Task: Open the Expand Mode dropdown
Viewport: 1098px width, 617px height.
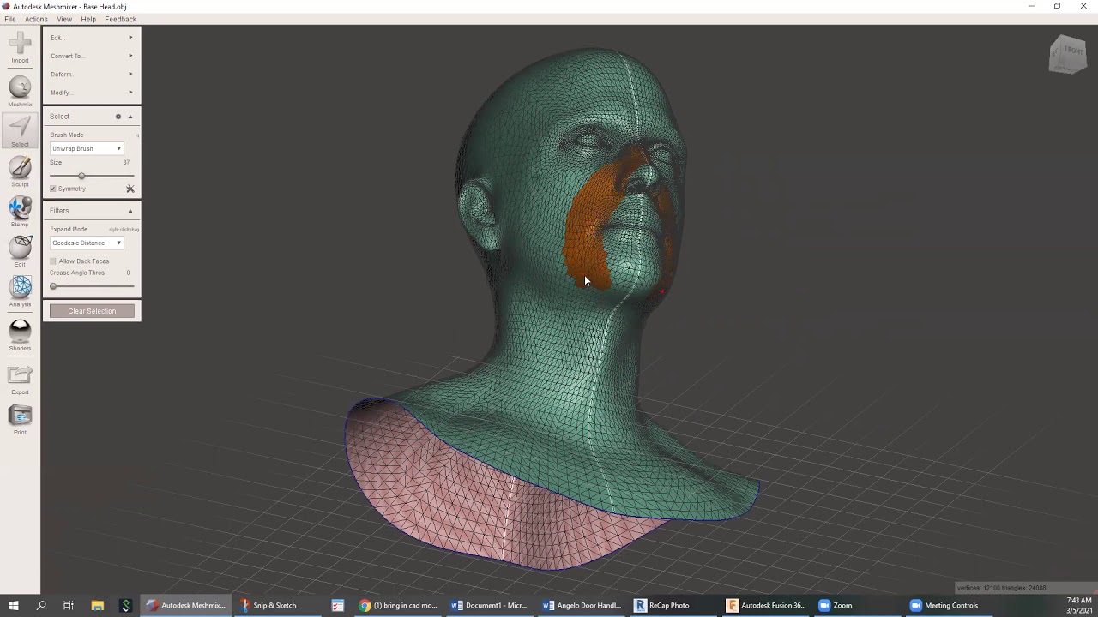Action: 87,243
